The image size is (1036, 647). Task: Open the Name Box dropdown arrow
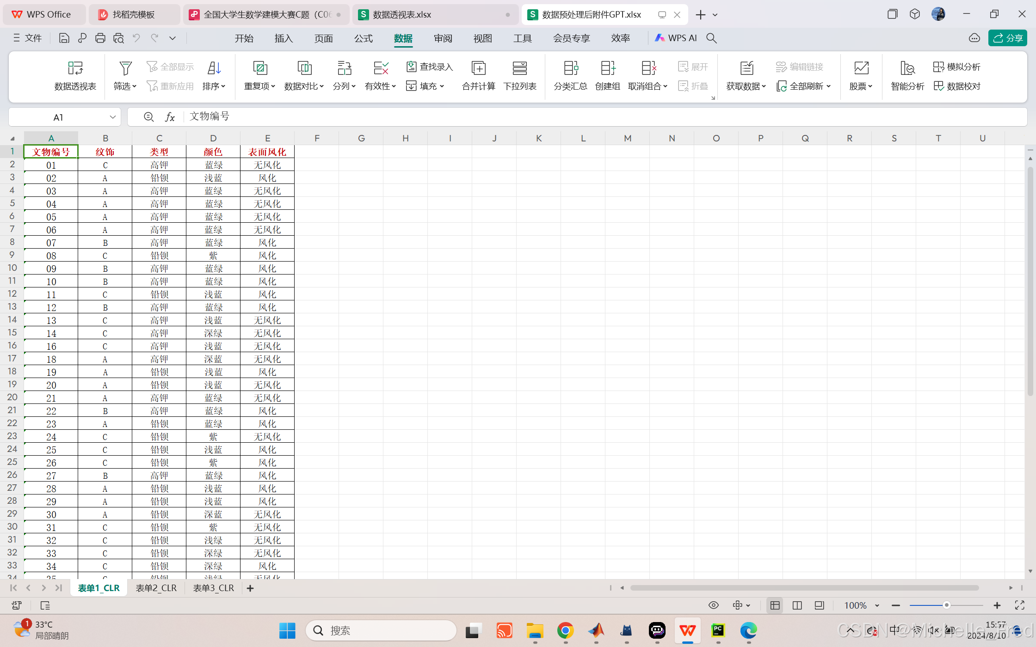112,117
